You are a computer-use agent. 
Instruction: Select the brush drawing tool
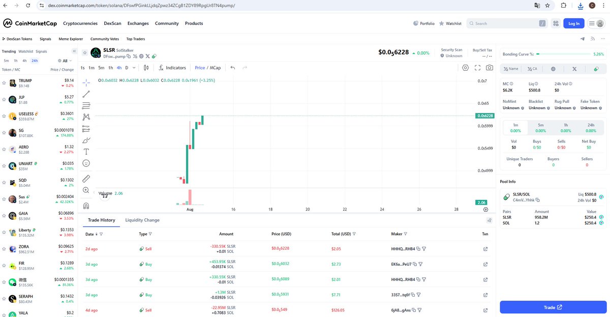point(86,140)
